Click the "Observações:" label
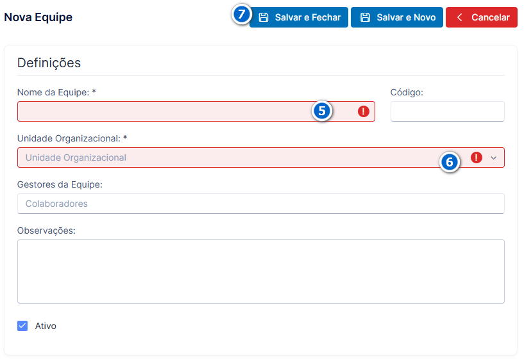 tap(46, 230)
